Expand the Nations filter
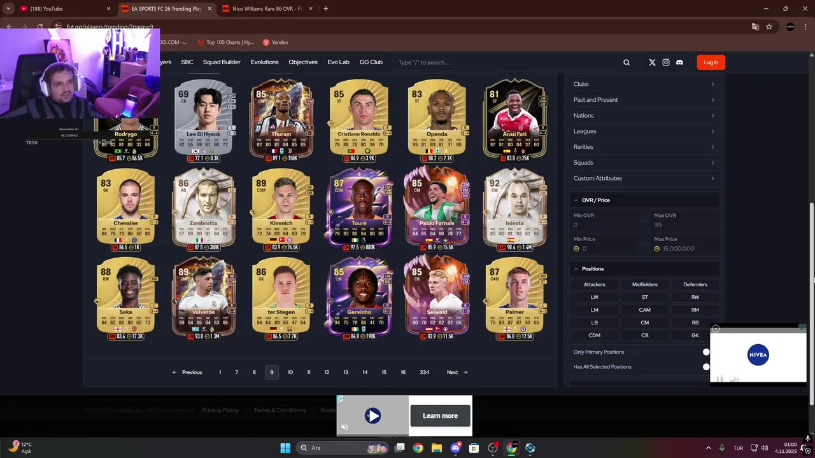 tap(644, 115)
